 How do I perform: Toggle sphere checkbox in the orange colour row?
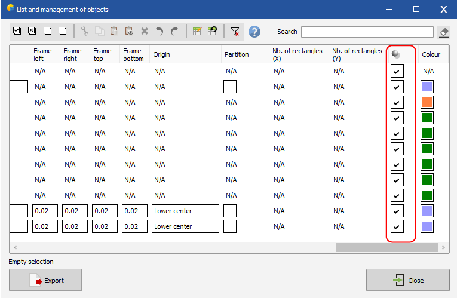pyautogui.click(x=397, y=102)
